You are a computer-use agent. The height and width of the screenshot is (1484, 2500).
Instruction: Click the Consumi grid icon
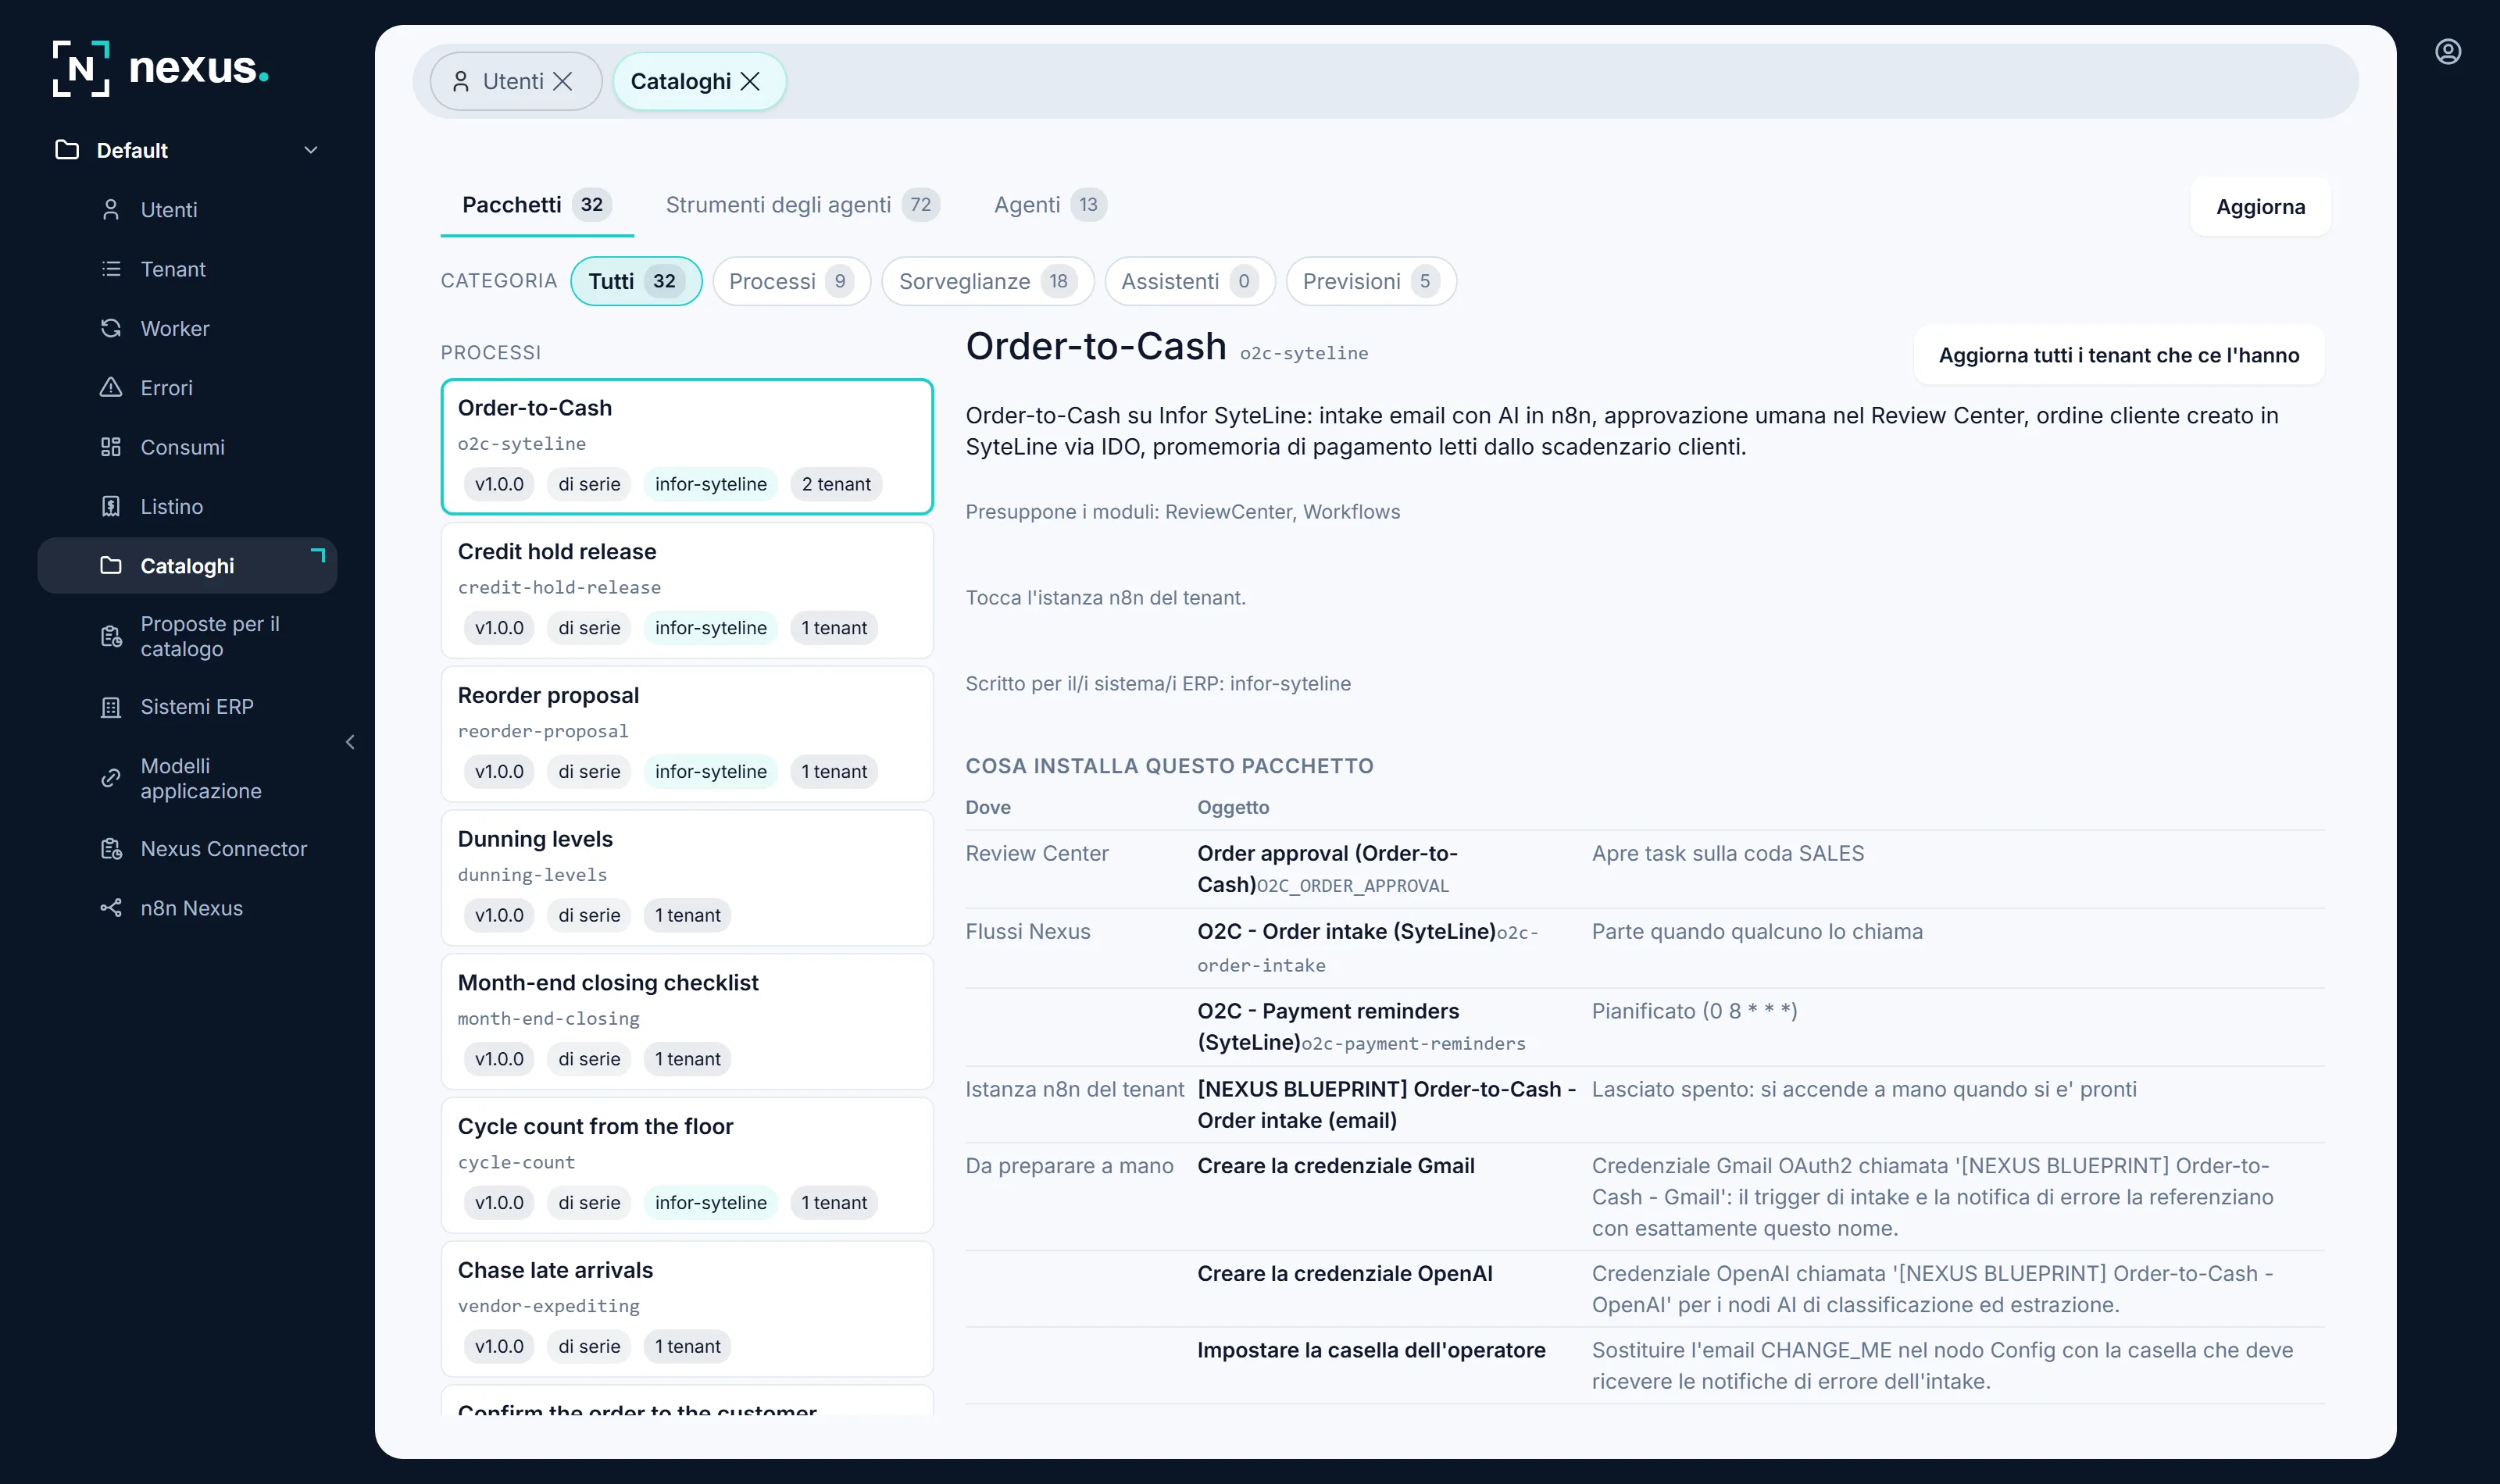click(111, 447)
